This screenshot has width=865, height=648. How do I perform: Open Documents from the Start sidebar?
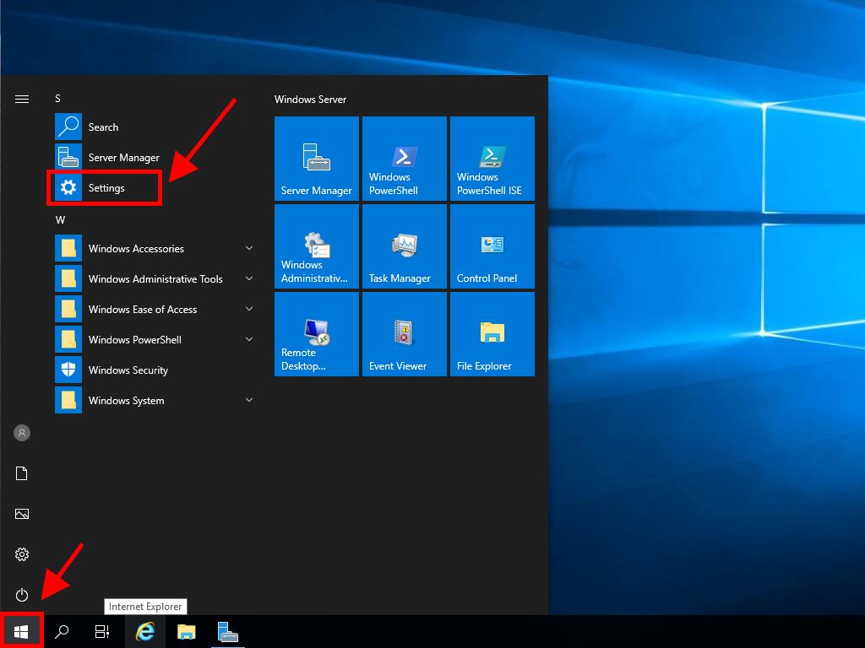pos(22,473)
